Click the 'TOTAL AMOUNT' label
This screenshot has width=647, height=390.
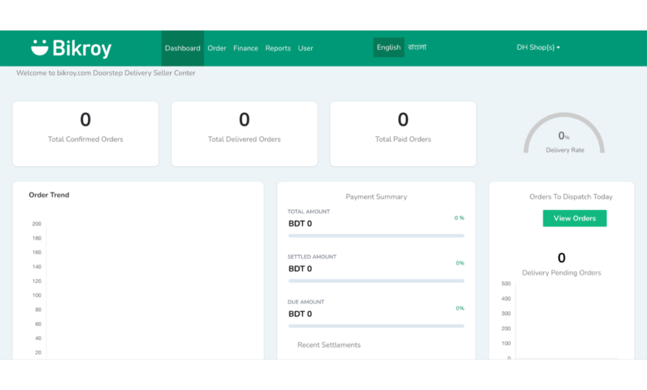pos(309,212)
